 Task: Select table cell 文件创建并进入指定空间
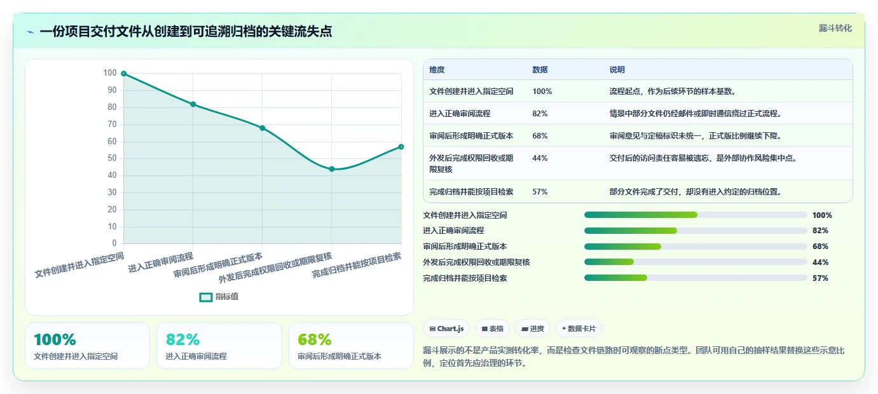(x=471, y=92)
